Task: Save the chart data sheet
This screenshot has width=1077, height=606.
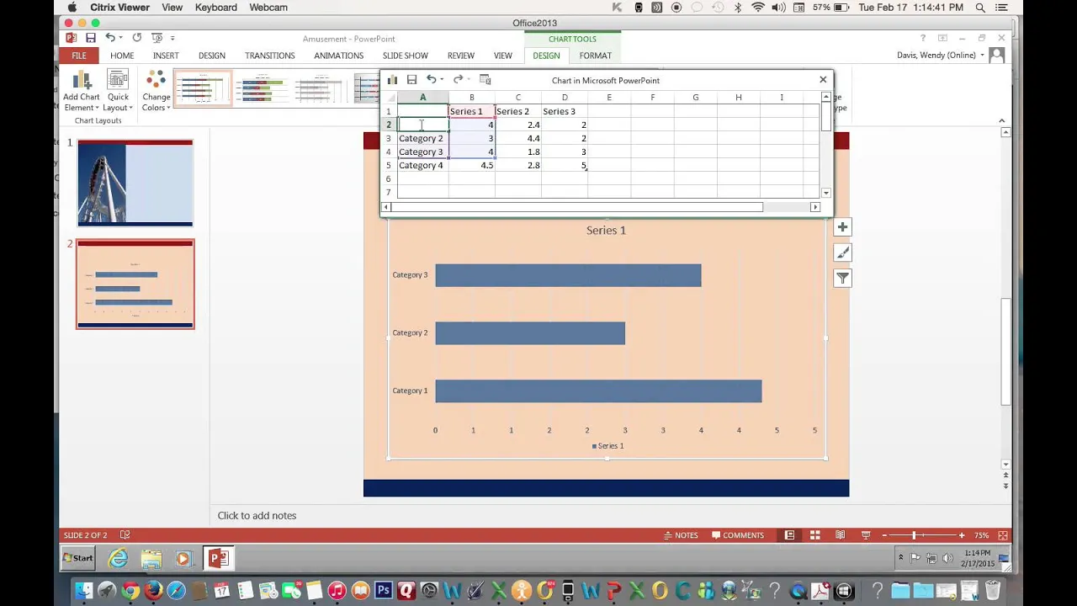Action: point(411,80)
